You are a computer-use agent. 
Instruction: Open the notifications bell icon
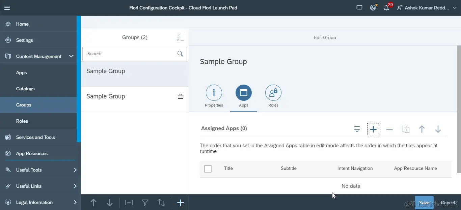(x=386, y=8)
